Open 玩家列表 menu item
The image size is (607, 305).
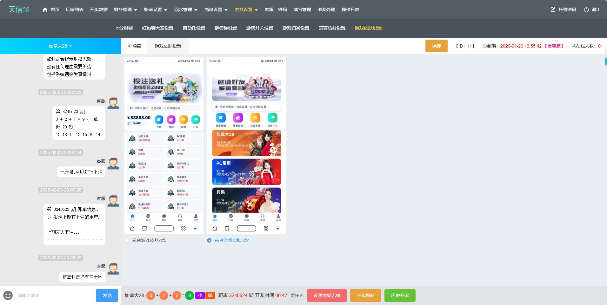(x=75, y=10)
